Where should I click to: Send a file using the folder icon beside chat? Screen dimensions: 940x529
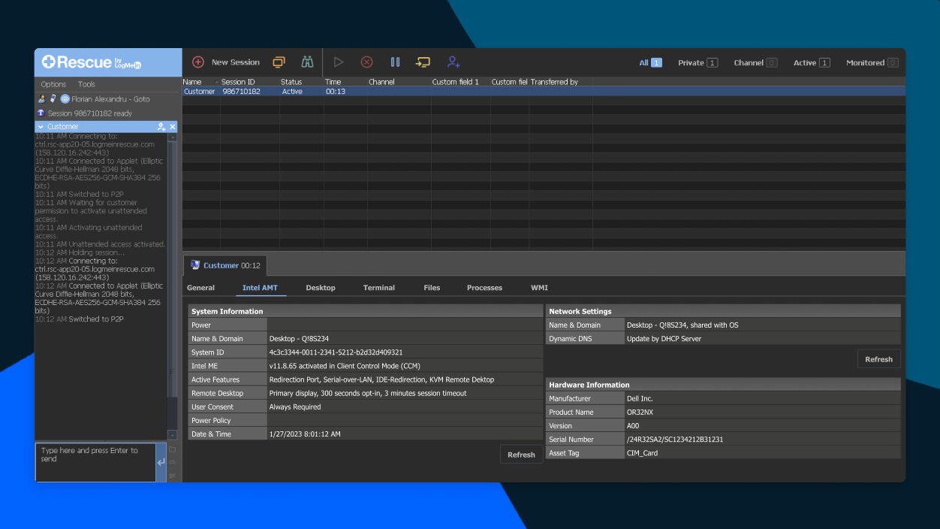tap(172, 449)
